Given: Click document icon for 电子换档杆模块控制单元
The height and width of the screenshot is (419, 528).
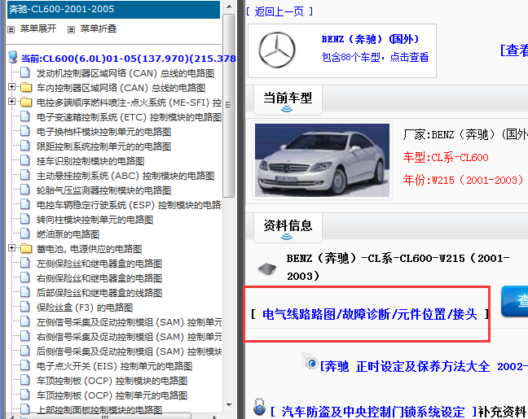Looking at the screenshot, I should [25, 131].
